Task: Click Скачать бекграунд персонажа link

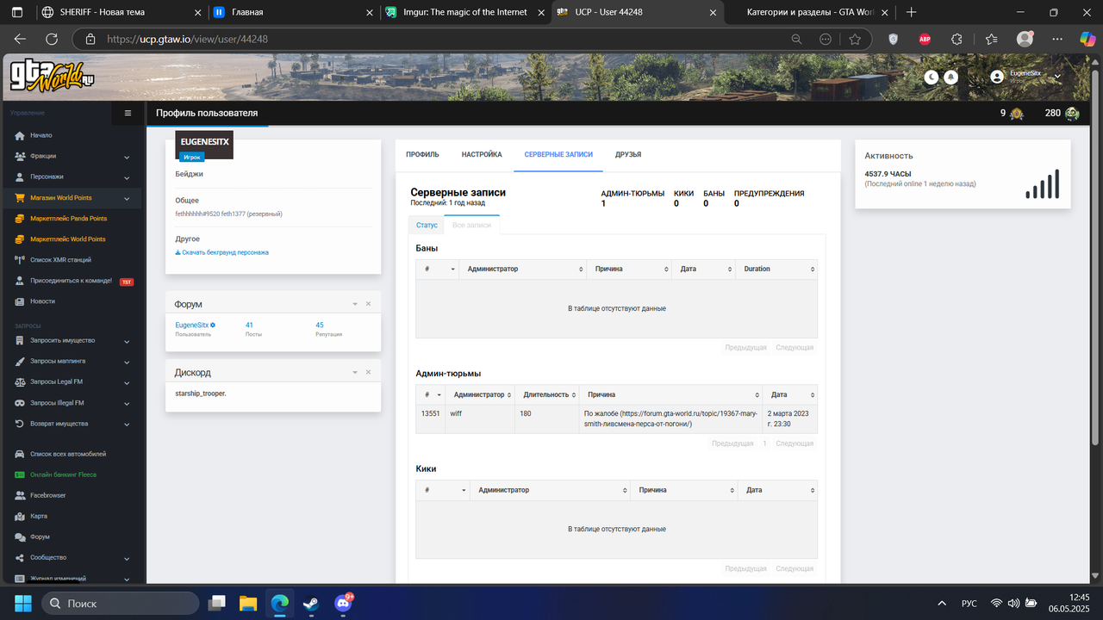Action: pos(222,252)
